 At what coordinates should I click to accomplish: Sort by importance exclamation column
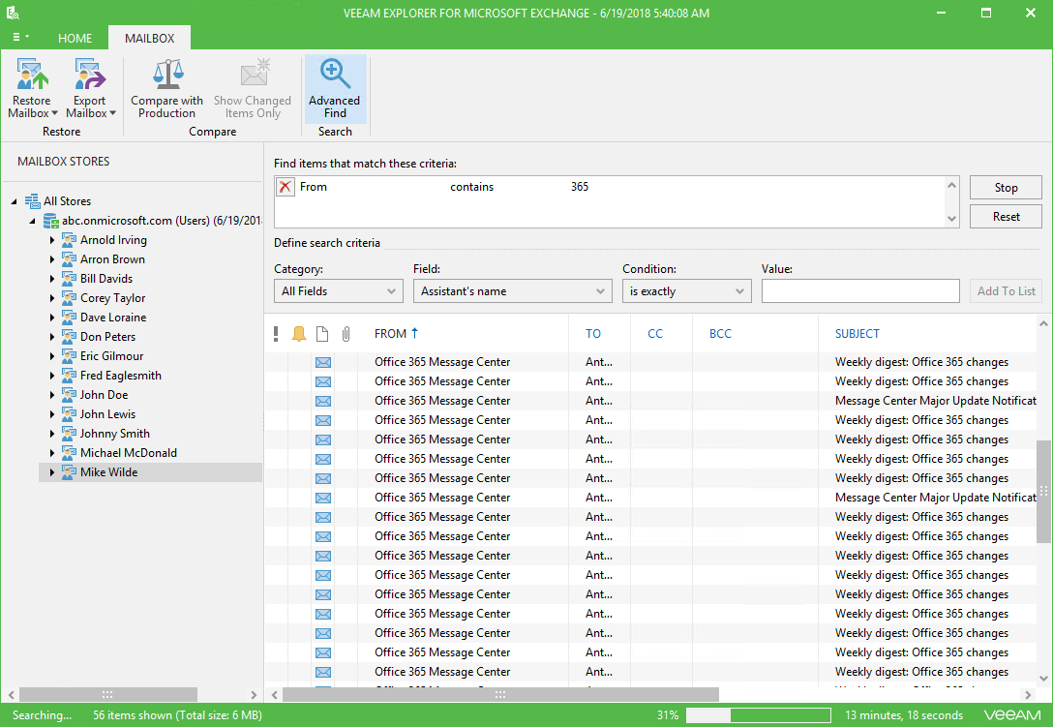[276, 333]
